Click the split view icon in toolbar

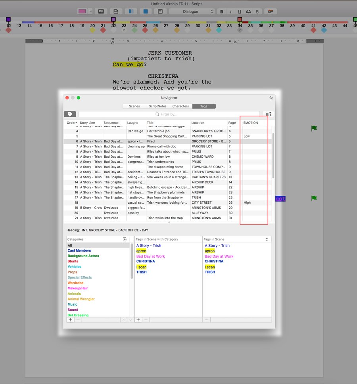click(x=131, y=11)
